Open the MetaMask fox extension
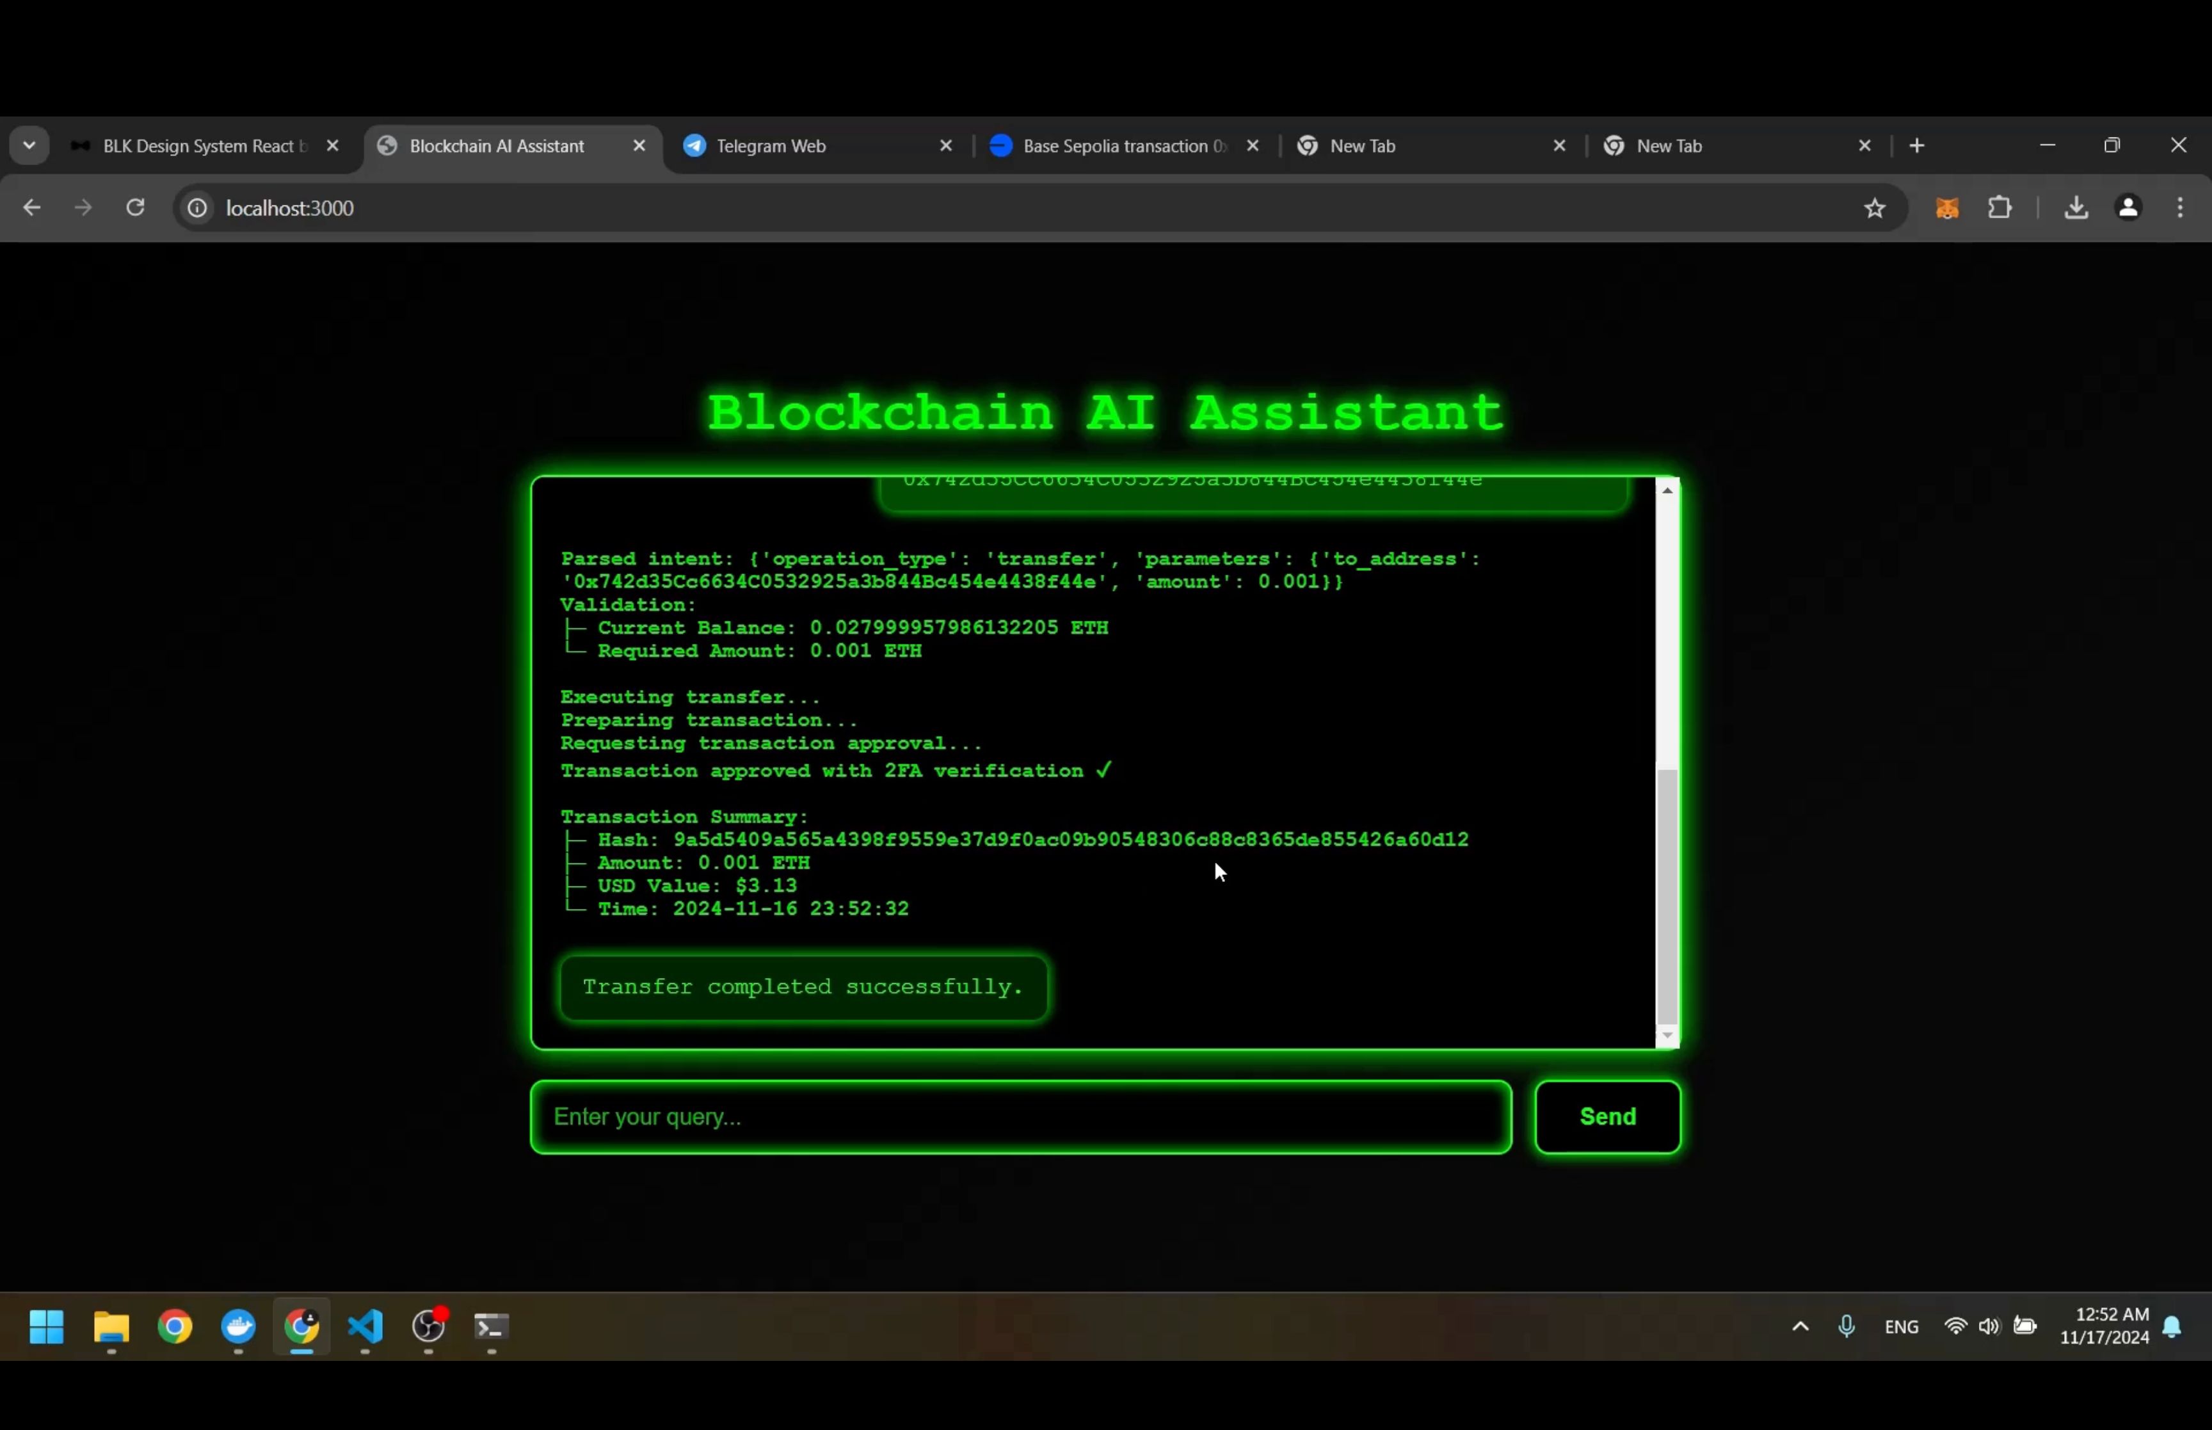 1948,208
